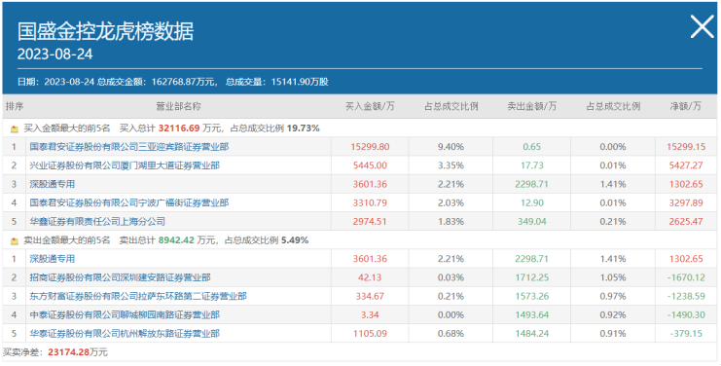Open 国泰君安证券股份有限公司三亚迎宾路证券营业部 link
This screenshot has width=721, height=366.
click(x=129, y=147)
